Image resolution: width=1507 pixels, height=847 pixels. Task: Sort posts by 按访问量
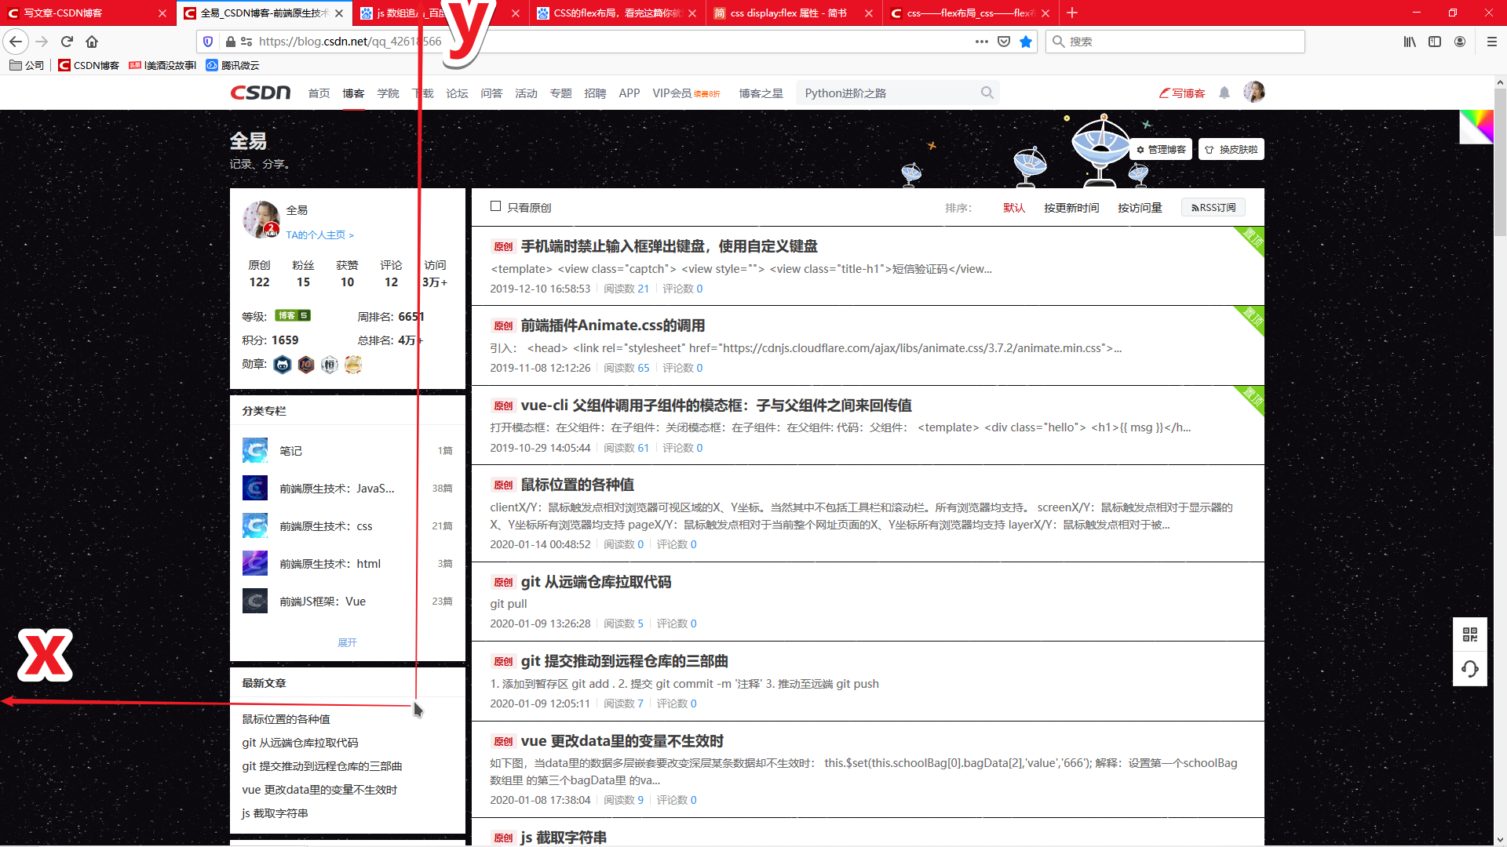pos(1140,208)
